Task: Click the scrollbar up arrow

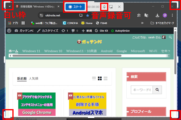Action: [175, 29]
